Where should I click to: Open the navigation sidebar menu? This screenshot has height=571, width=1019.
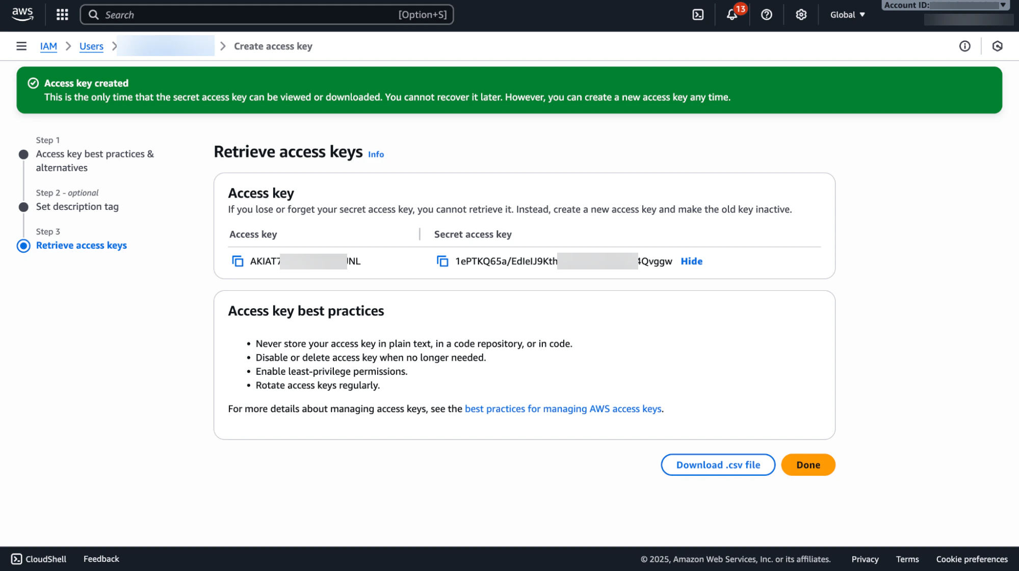(21, 46)
